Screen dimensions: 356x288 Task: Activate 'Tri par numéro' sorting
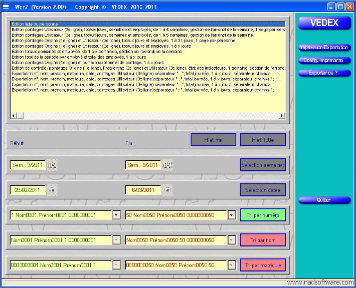(263, 215)
